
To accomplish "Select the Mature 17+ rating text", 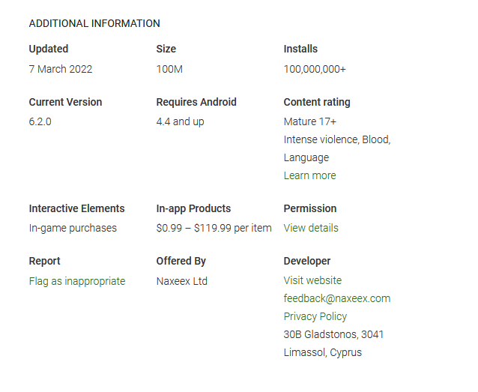I will tap(309, 121).
